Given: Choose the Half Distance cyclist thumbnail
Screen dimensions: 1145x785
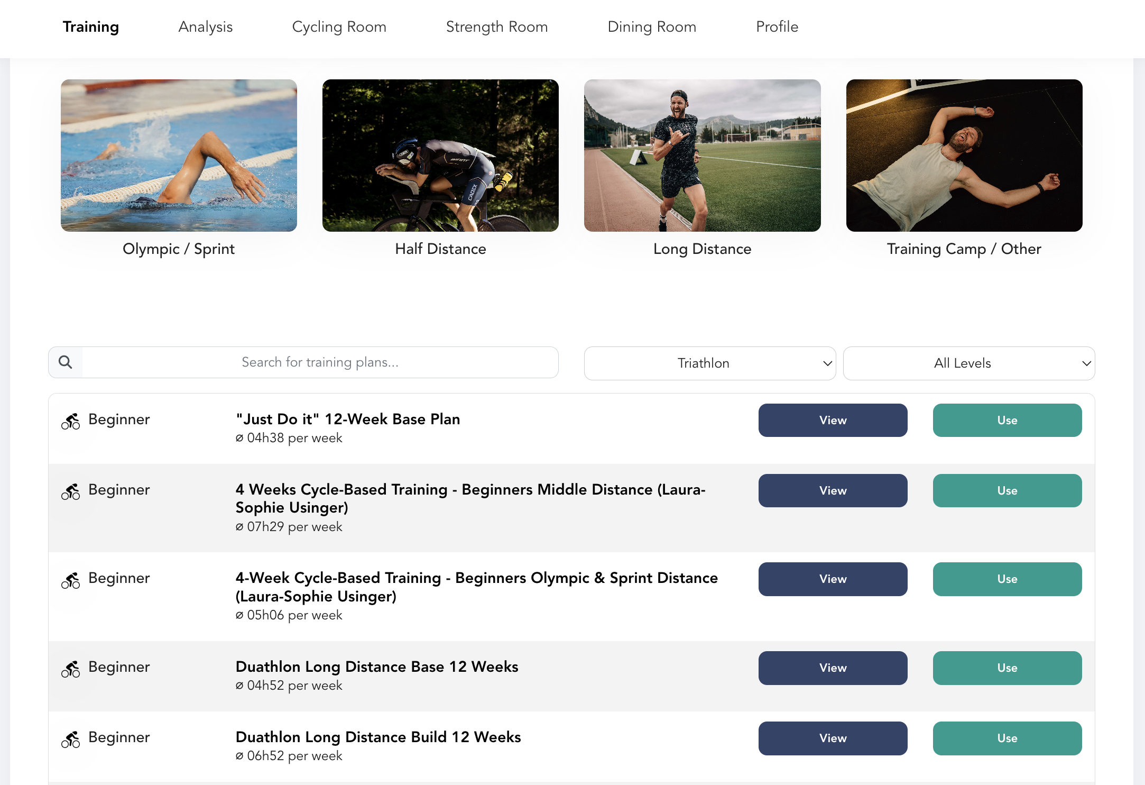Looking at the screenshot, I should pyautogui.click(x=440, y=156).
